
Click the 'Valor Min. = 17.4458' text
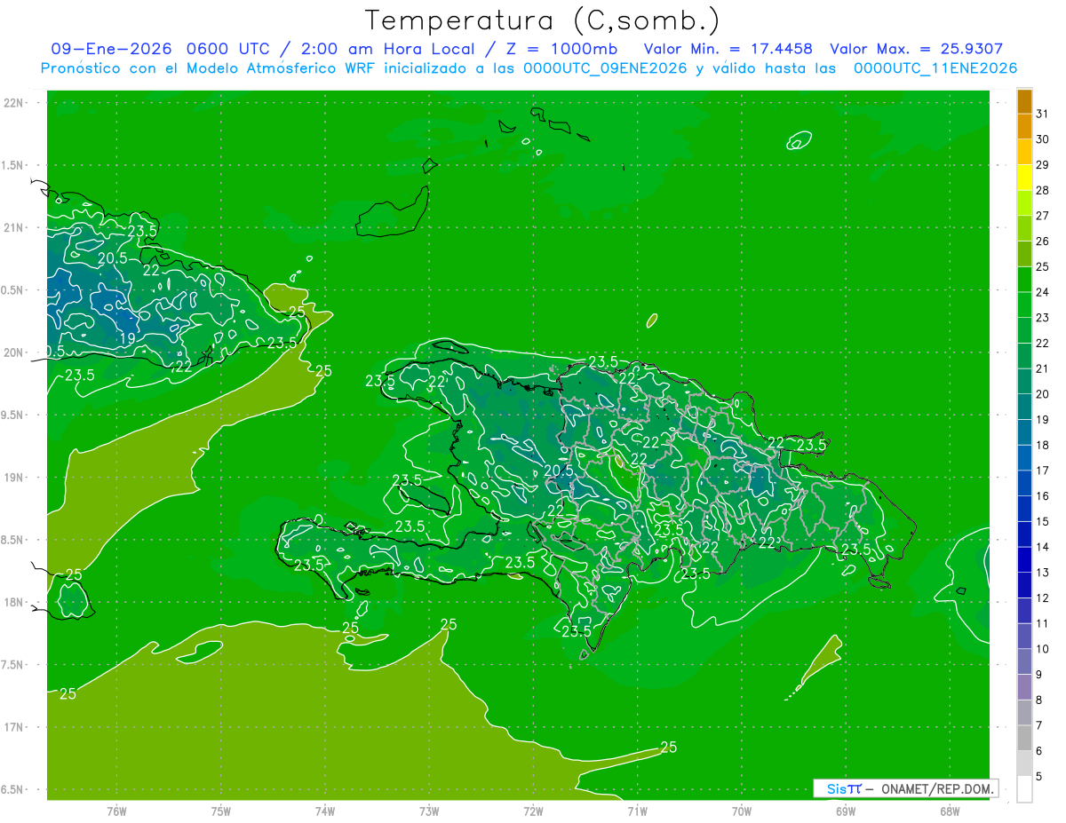728,49
